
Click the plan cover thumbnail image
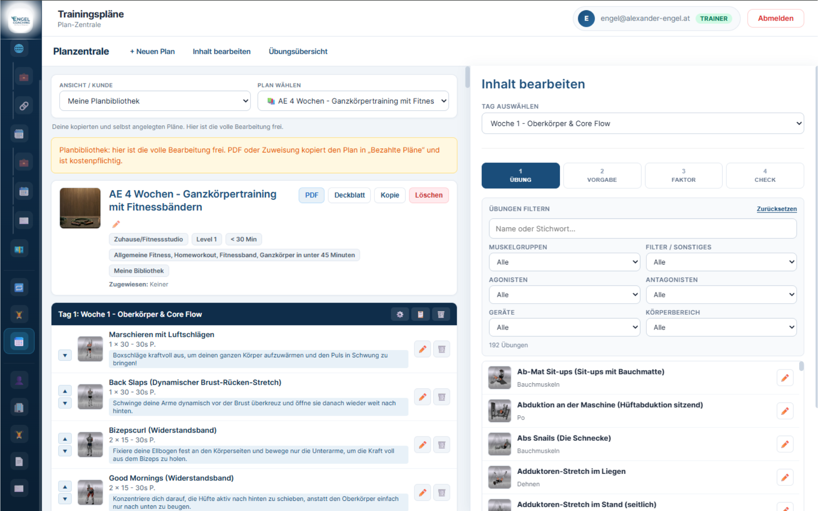(80, 208)
